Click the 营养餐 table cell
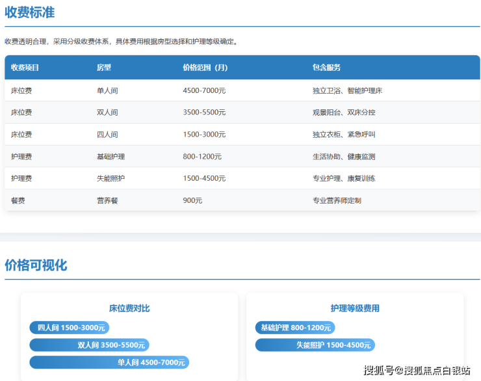481x381 pixels. [107, 200]
